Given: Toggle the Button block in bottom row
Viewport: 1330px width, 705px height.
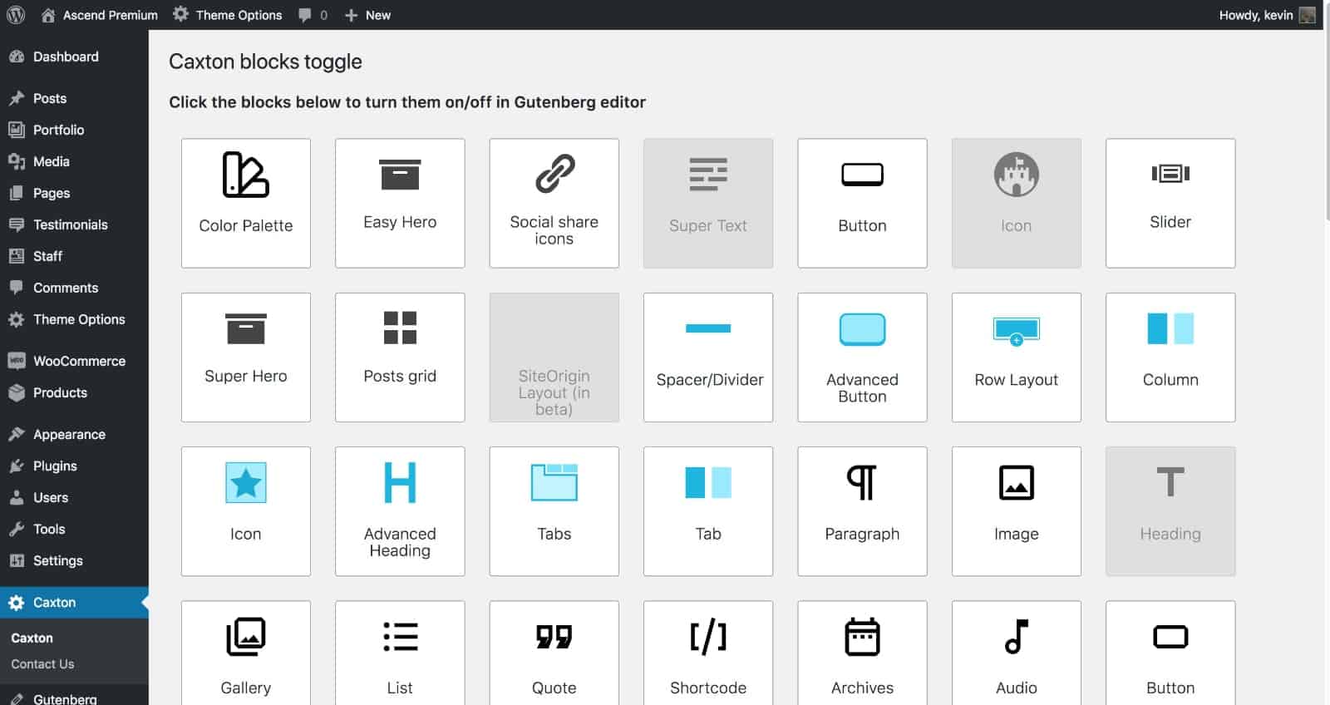Looking at the screenshot, I should [1170, 653].
